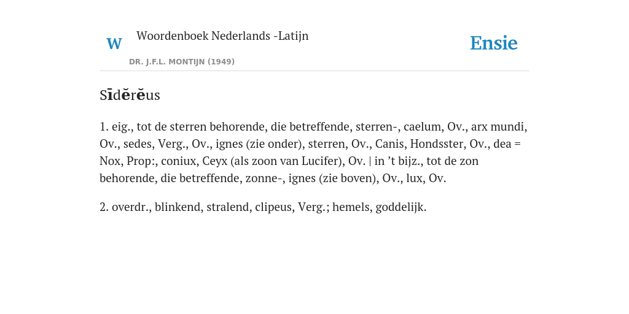Open the Woordenboek Nederlands -Latijn title

pos(222,36)
